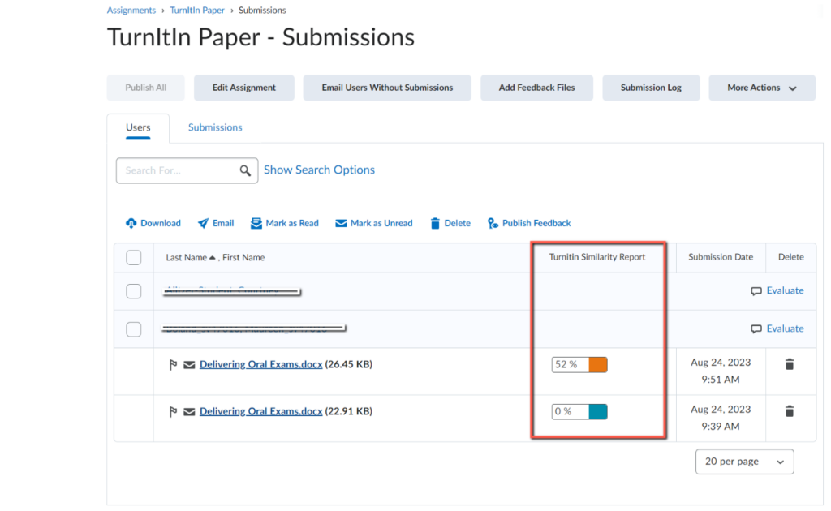The width and height of the screenshot is (831, 511).
Task: Click the Edit Assignment button
Action: tap(243, 88)
